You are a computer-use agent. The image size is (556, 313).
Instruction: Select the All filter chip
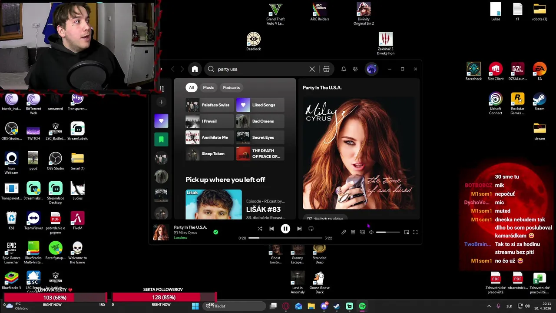click(x=191, y=87)
